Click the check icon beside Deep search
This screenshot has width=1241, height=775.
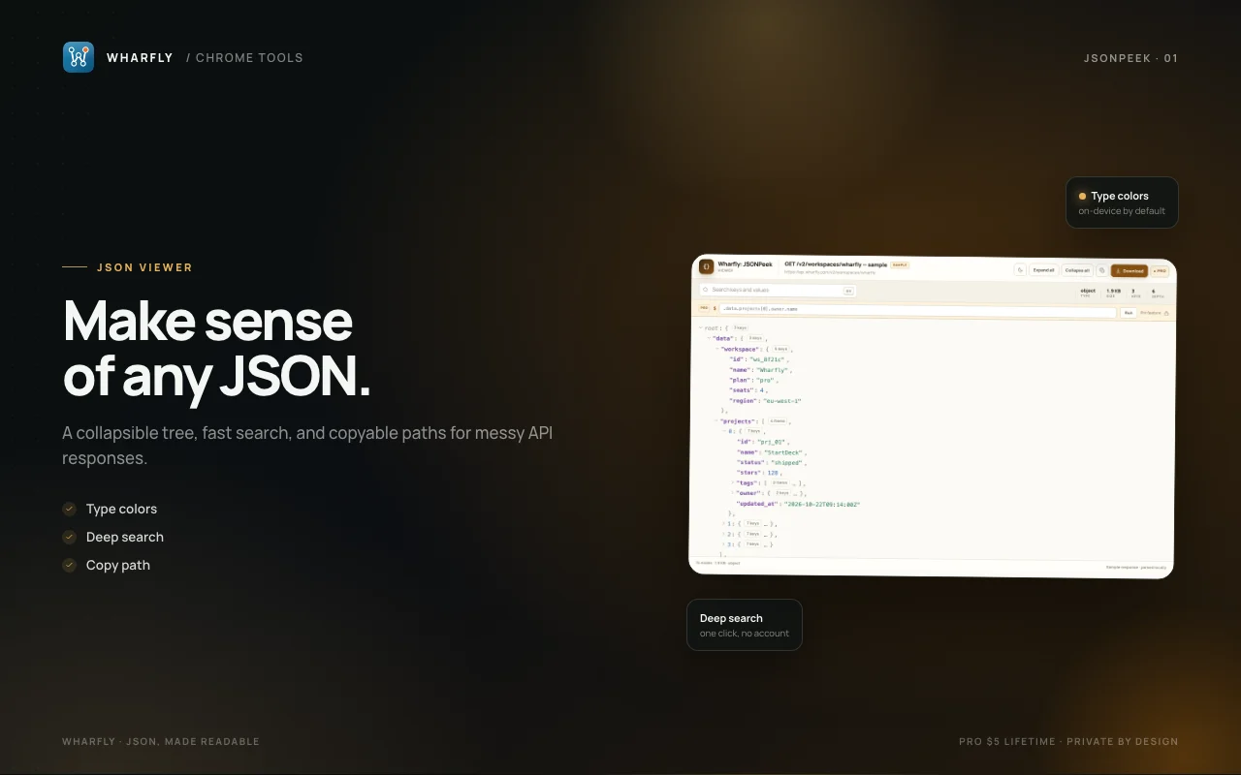tap(69, 537)
